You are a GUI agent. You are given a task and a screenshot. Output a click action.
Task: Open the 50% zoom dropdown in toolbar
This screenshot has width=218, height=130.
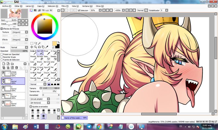point(100,11)
